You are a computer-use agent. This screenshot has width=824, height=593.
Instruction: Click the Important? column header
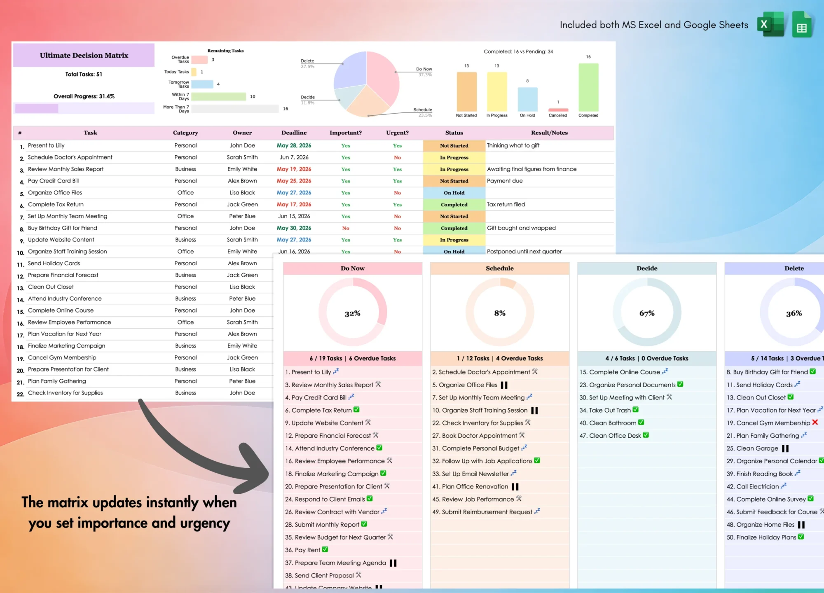tap(346, 133)
